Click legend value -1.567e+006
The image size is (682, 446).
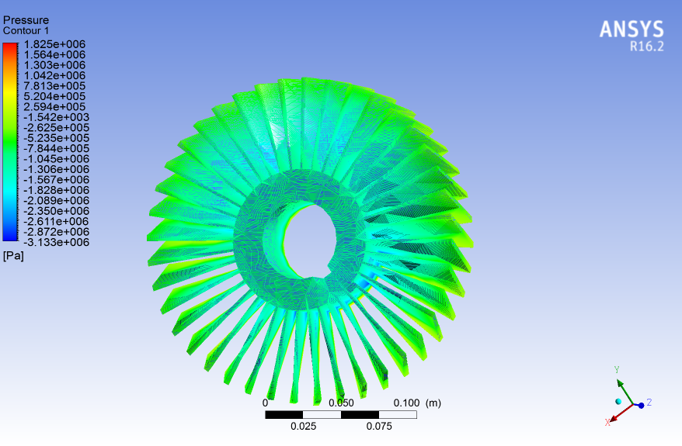56,180
